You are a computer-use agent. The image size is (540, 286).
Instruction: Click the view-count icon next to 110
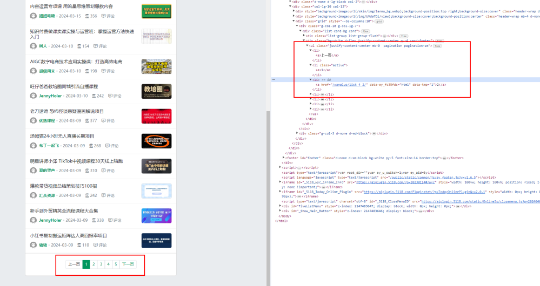(79, 245)
